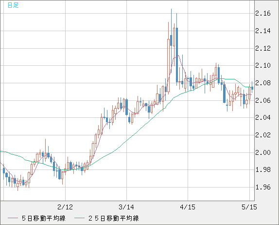Click the tall blue candlestick dropping from 2.14
279x225 pixels.
coord(177,55)
